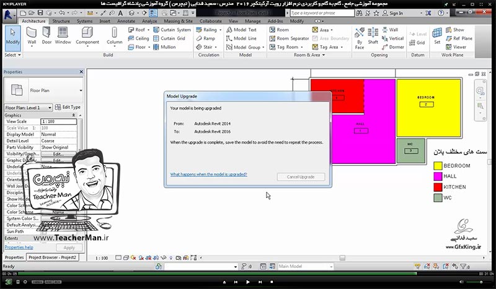
Task: Open the work plane Viewer
Action: (456, 47)
